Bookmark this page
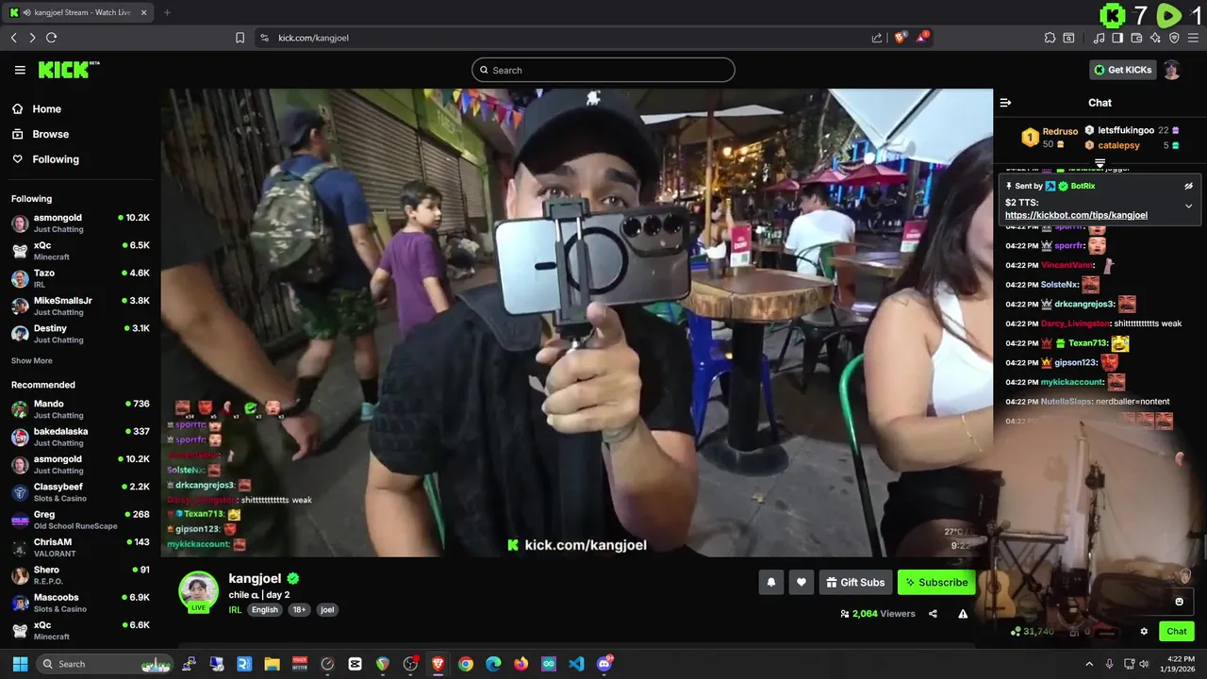 click(x=240, y=38)
